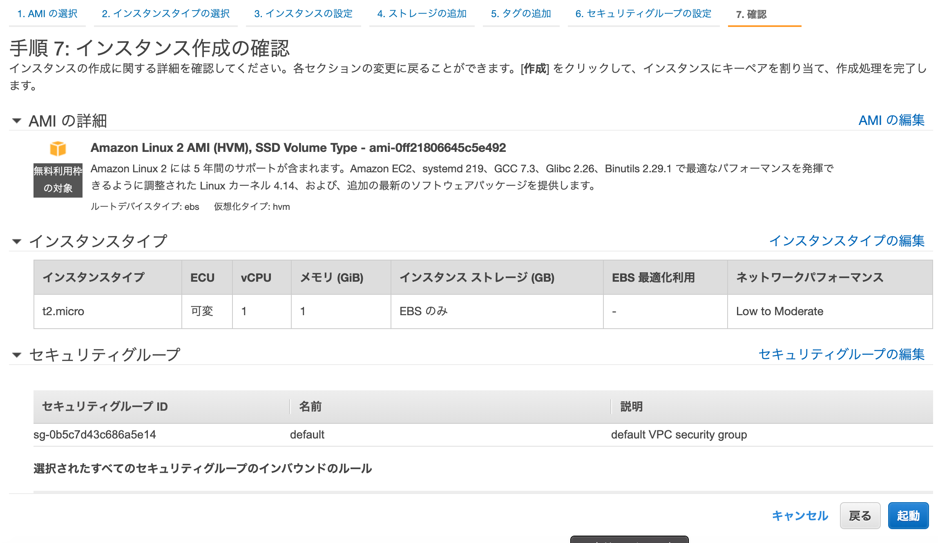Click the orange AMI box icon
The height and width of the screenshot is (543, 938).
pyautogui.click(x=58, y=148)
